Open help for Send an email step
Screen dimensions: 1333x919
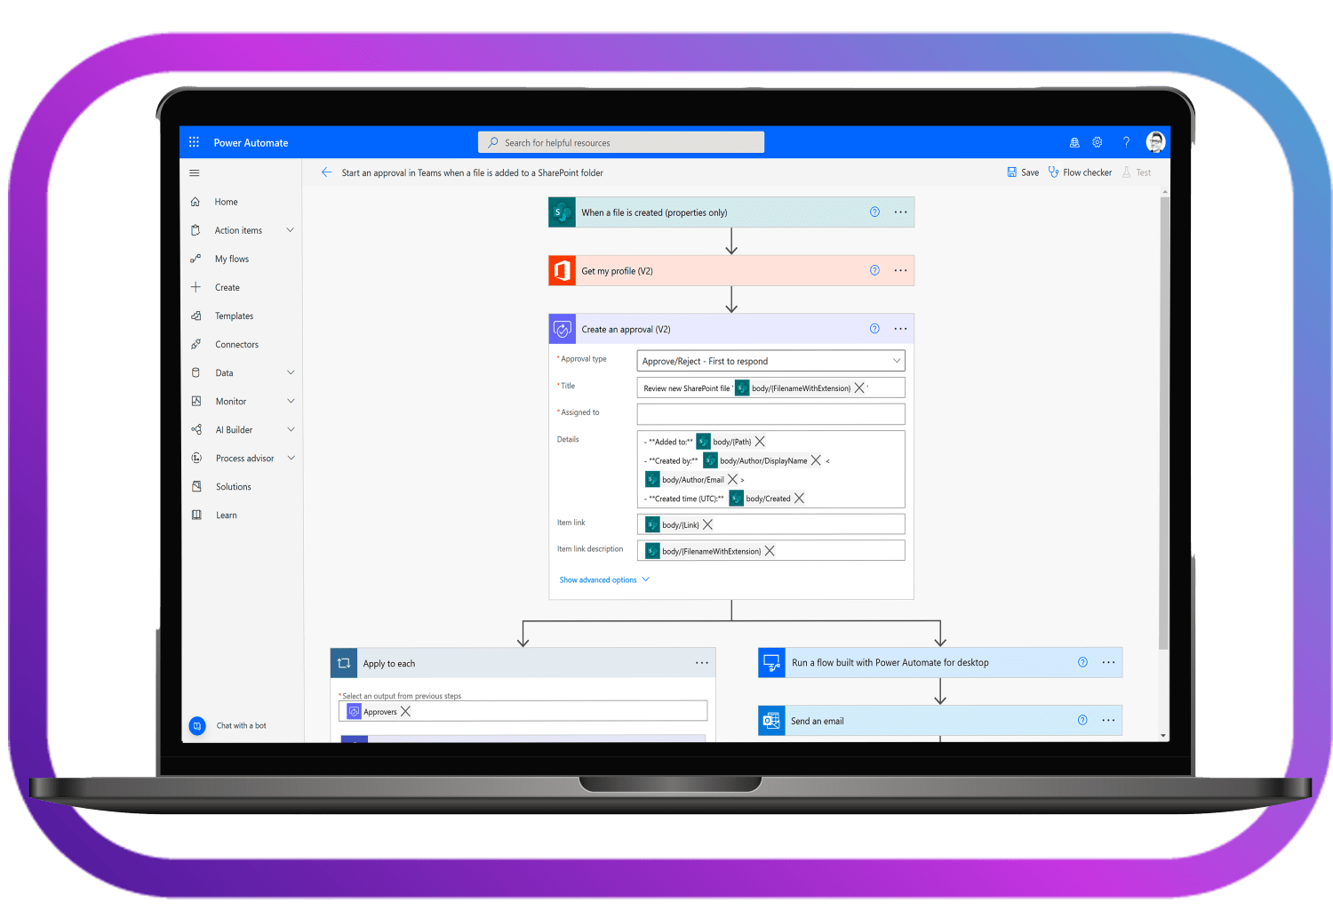pyautogui.click(x=1082, y=720)
